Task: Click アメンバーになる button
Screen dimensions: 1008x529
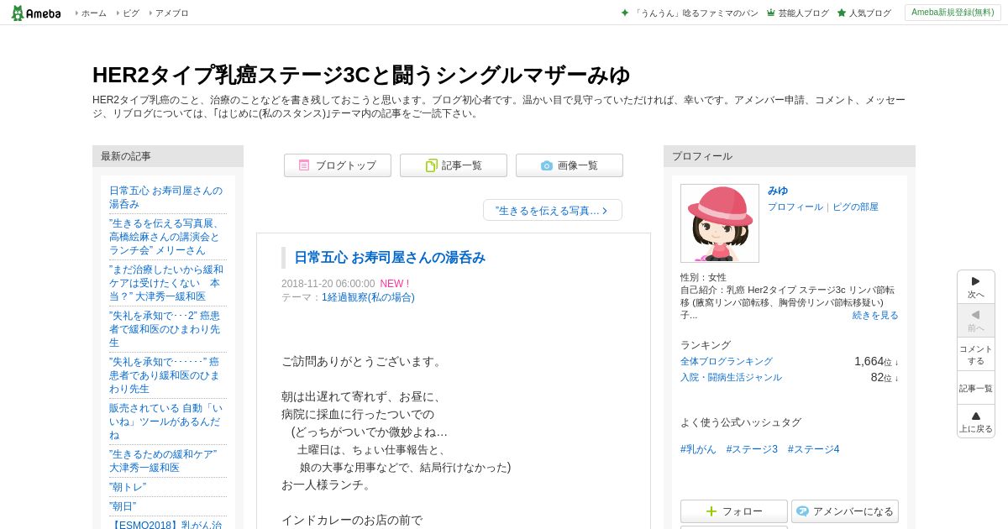Action: point(845,511)
